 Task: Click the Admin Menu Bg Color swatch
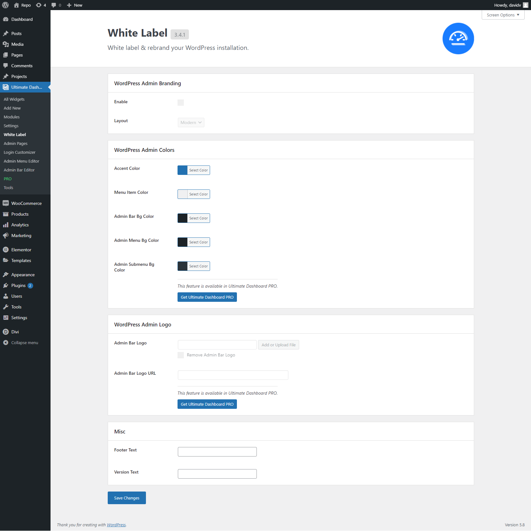pos(183,242)
